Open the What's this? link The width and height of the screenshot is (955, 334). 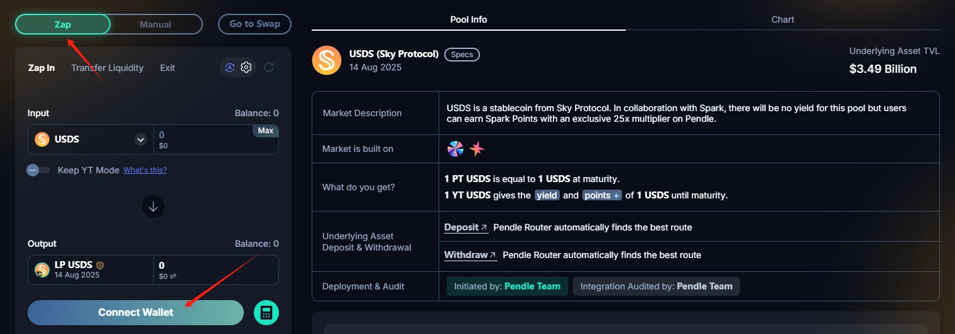145,170
